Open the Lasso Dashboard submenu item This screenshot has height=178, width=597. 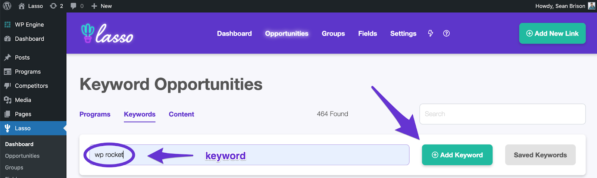click(19, 144)
